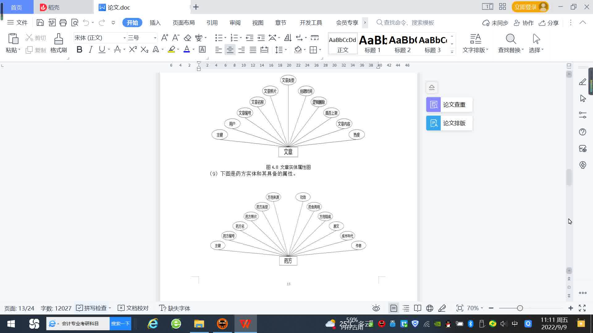Image resolution: width=593 pixels, height=333 pixels.
Task: Click 论文查重 button
Action: point(449,105)
